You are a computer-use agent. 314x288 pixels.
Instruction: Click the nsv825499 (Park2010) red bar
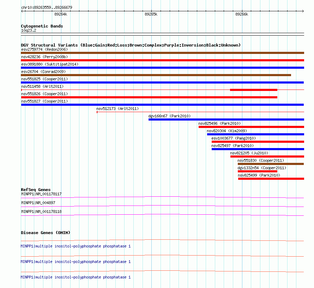click(x=271, y=179)
